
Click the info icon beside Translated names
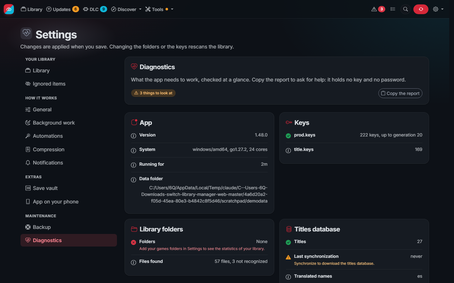[288, 277]
